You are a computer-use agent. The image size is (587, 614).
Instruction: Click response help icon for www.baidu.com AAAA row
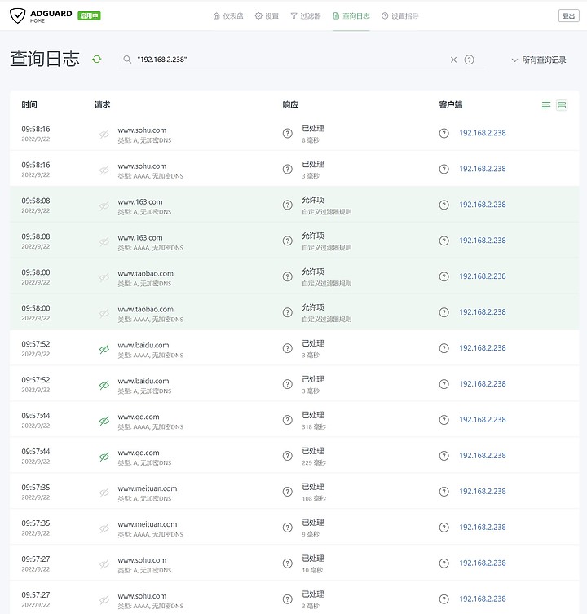point(288,348)
